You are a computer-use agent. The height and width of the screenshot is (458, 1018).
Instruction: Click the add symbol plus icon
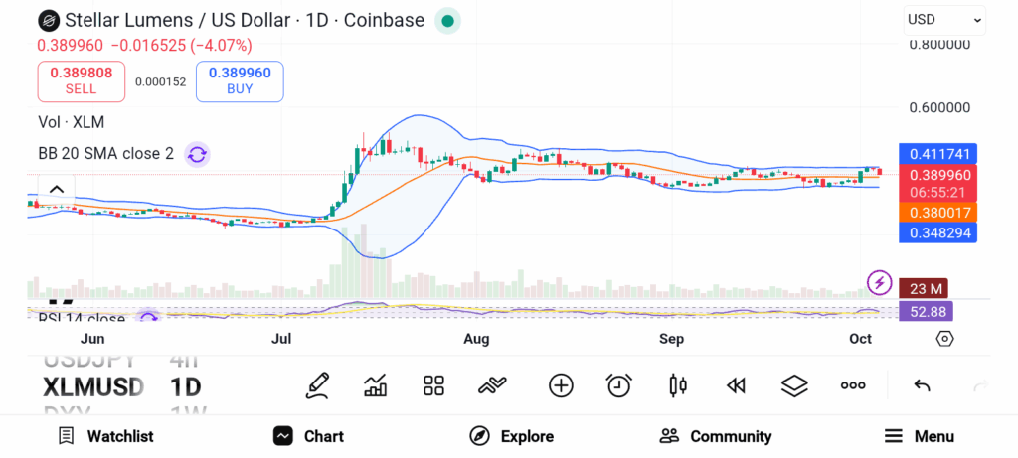(x=561, y=385)
